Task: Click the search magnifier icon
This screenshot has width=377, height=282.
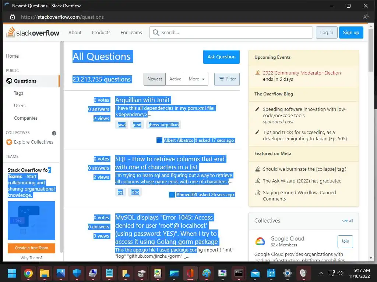Action: pyautogui.click(x=156, y=33)
